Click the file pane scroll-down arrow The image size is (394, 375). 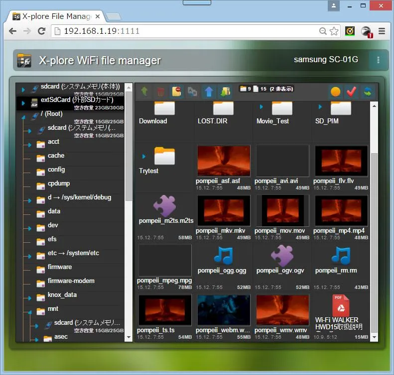click(374, 337)
